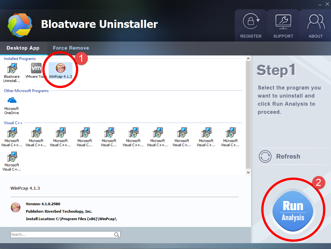Screen dimensions: 331x249
Task: Click the program list scroll down arrow
Action: click(x=248, y=172)
